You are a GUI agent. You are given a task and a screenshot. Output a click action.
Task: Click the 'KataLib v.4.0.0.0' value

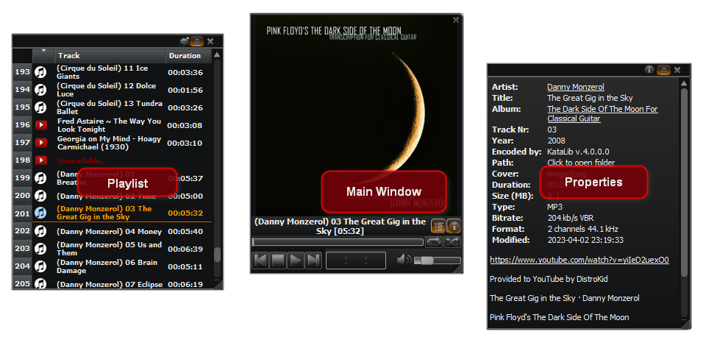[x=578, y=152]
